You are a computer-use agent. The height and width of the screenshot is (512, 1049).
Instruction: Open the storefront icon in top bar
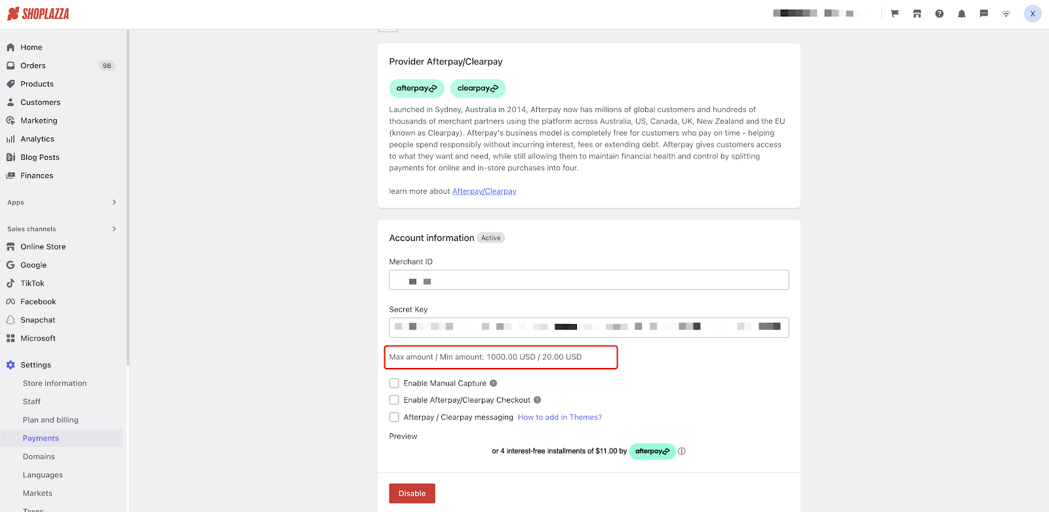pyautogui.click(x=917, y=14)
